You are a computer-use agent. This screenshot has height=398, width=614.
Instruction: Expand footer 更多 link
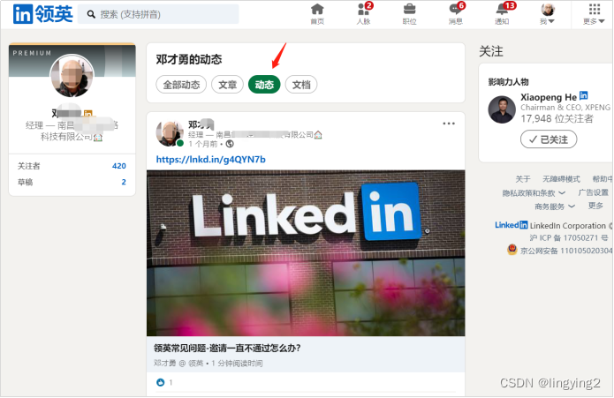(x=595, y=206)
